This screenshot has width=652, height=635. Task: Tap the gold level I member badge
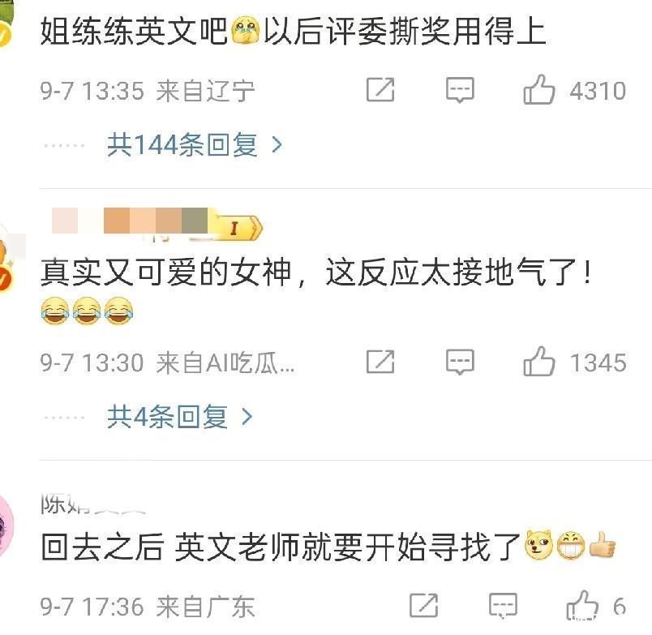(x=239, y=227)
